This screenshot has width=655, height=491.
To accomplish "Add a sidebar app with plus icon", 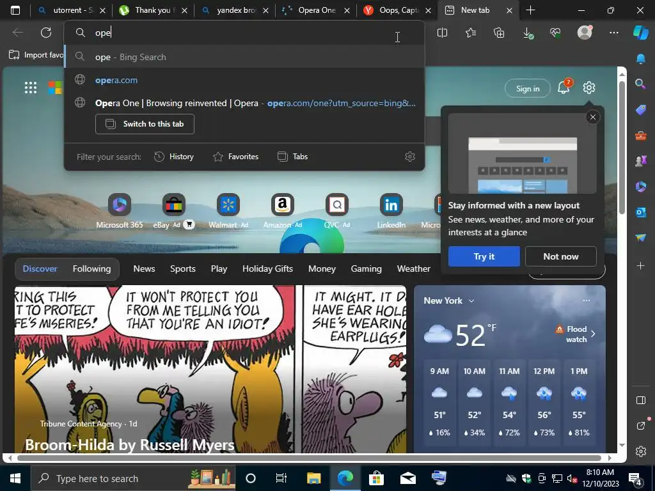I will coord(641,265).
